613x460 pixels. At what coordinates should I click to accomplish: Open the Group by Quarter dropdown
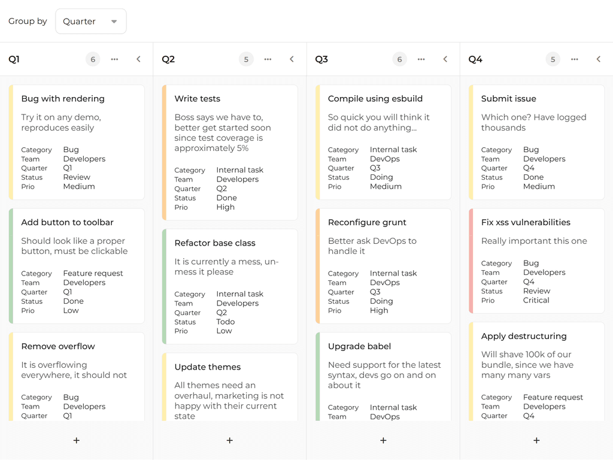(x=90, y=21)
